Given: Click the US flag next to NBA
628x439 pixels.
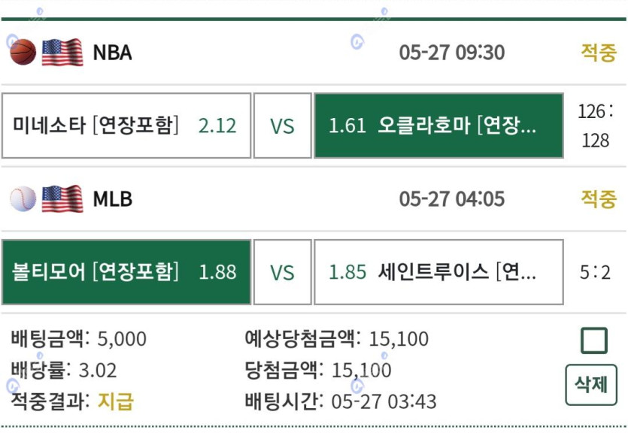Looking at the screenshot, I should coord(62,52).
